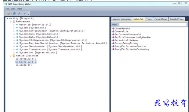
Task: Expand the System.Transactions node
Action: pos(14,50)
